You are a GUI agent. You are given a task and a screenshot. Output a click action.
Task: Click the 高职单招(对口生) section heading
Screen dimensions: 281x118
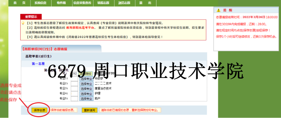click(38, 56)
